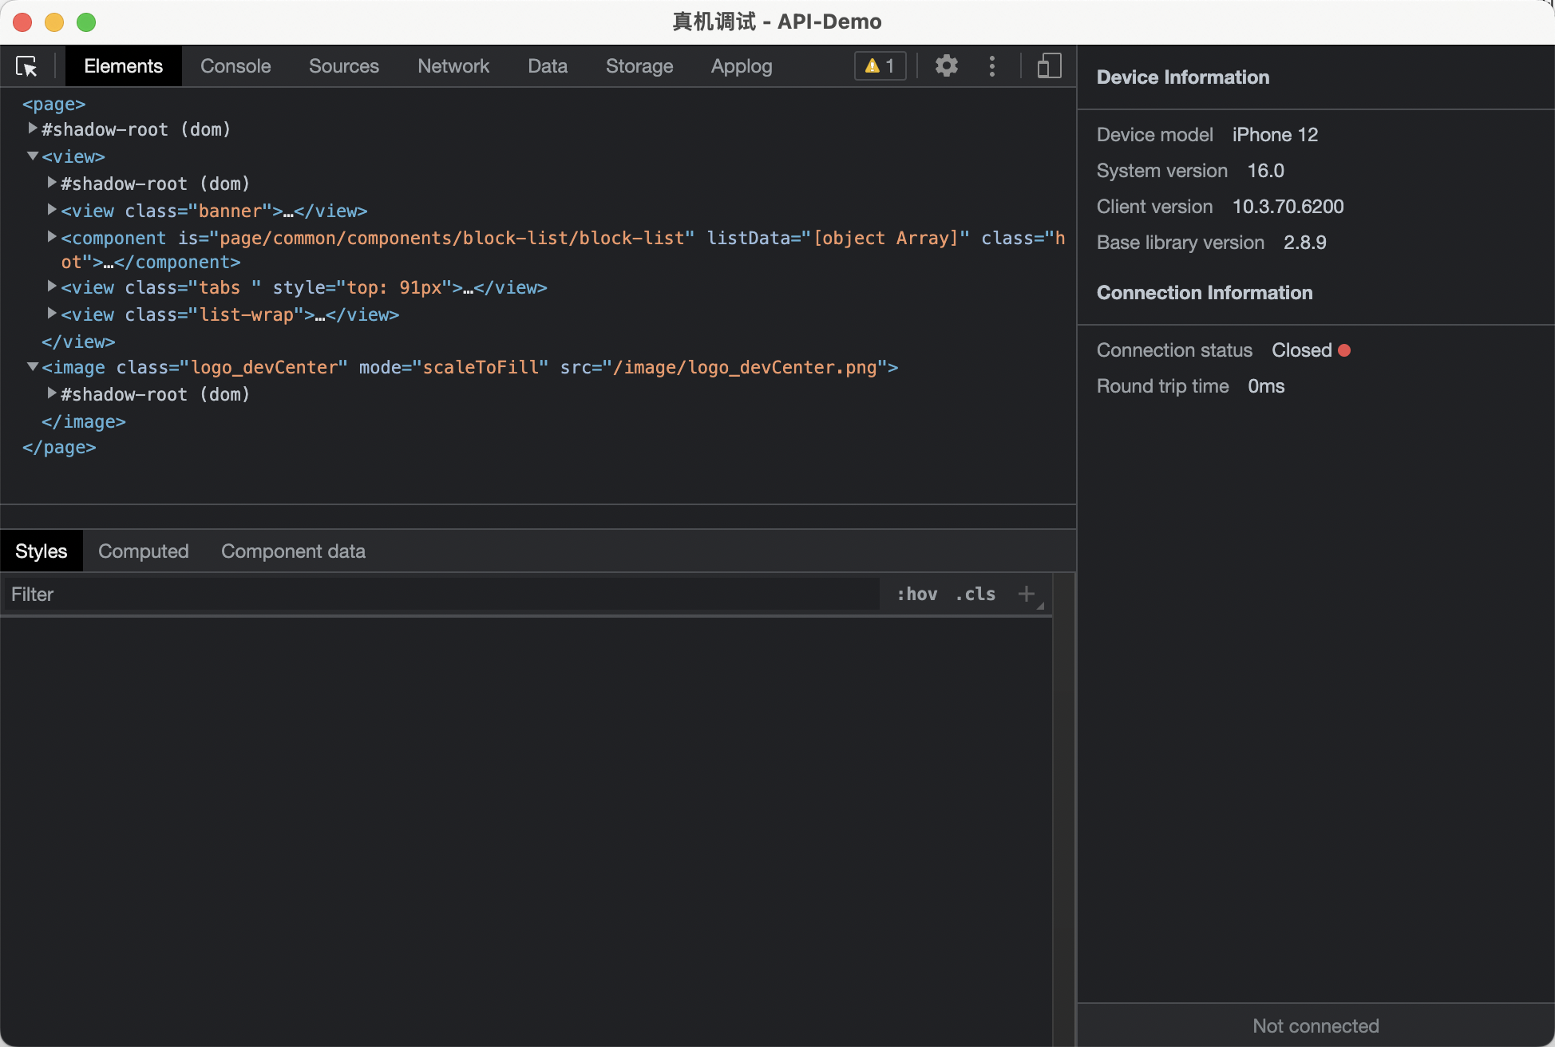This screenshot has width=1555, height=1047.
Task: Switch to the Elements tab
Action: pyautogui.click(x=123, y=66)
